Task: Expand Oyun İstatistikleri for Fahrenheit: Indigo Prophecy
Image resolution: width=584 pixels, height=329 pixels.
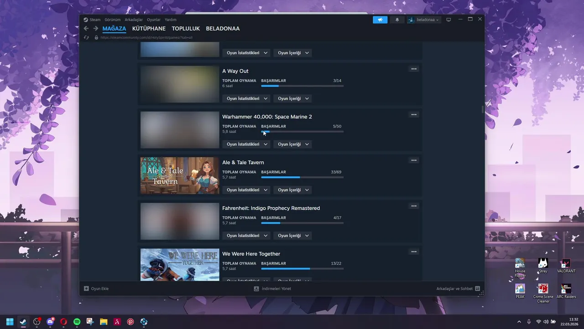Action: point(247,236)
